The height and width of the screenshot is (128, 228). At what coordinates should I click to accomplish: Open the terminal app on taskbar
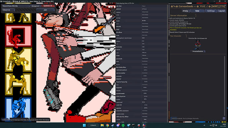point(133,125)
